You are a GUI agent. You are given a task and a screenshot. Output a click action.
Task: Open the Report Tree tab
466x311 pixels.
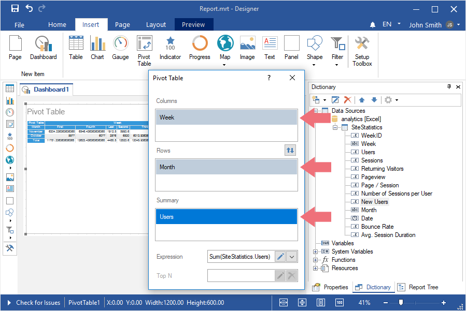[418, 287]
